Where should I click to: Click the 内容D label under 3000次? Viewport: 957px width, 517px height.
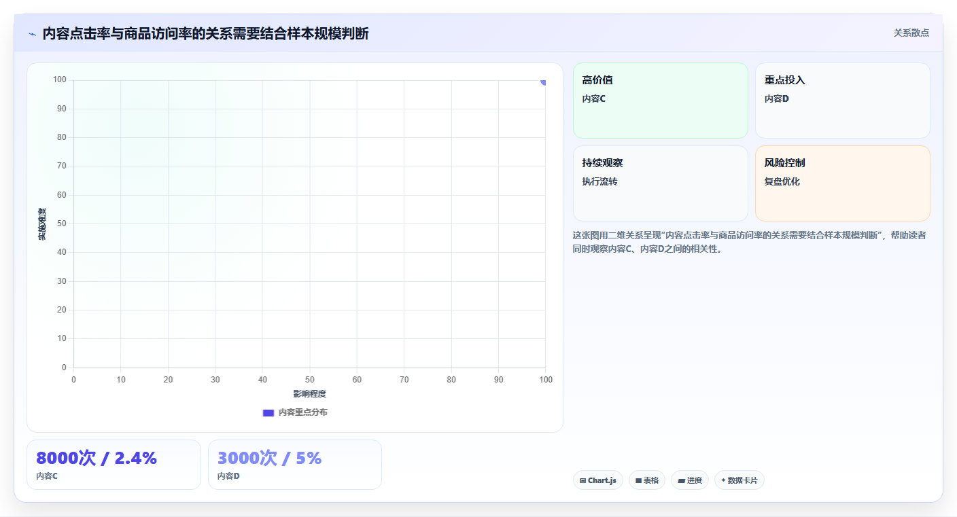click(x=228, y=476)
